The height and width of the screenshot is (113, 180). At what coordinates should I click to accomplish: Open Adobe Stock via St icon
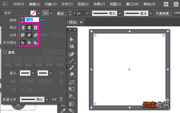pyautogui.click(x=176, y=4)
